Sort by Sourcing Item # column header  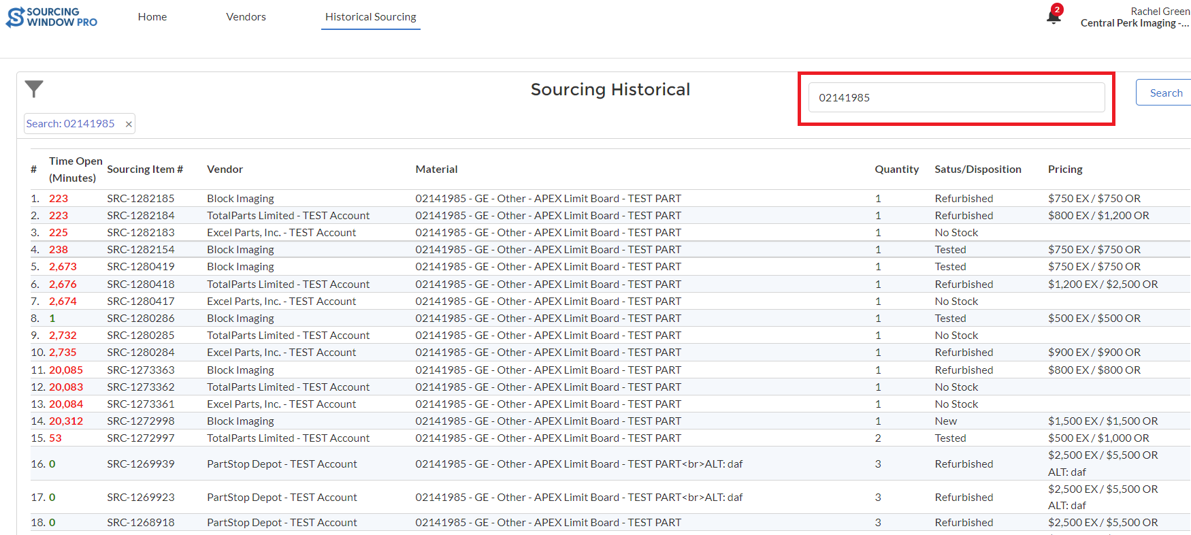pos(145,169)
